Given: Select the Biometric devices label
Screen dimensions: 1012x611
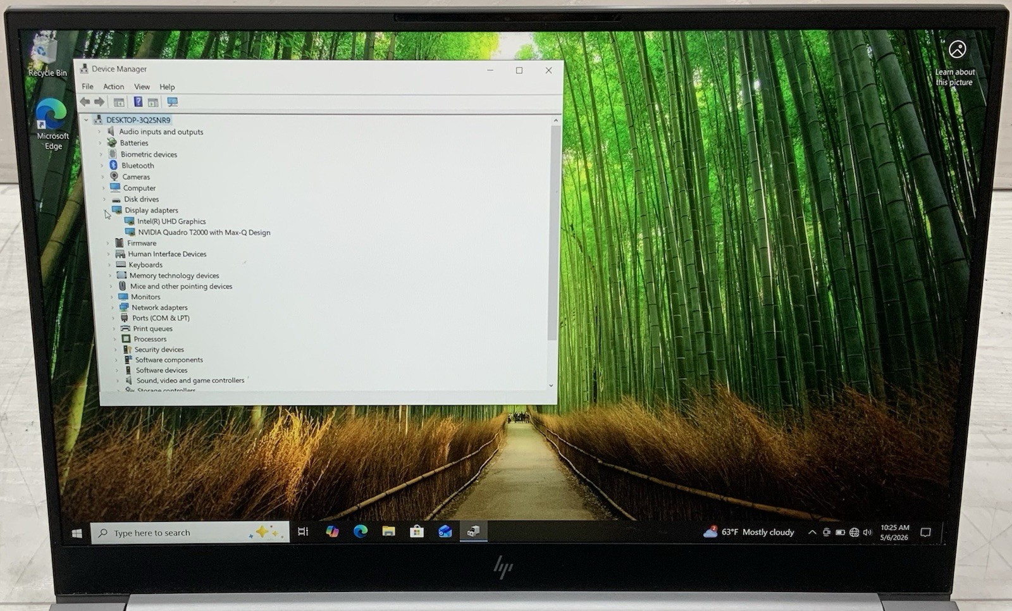Looking at the screenshot, I should click(149, 154).
